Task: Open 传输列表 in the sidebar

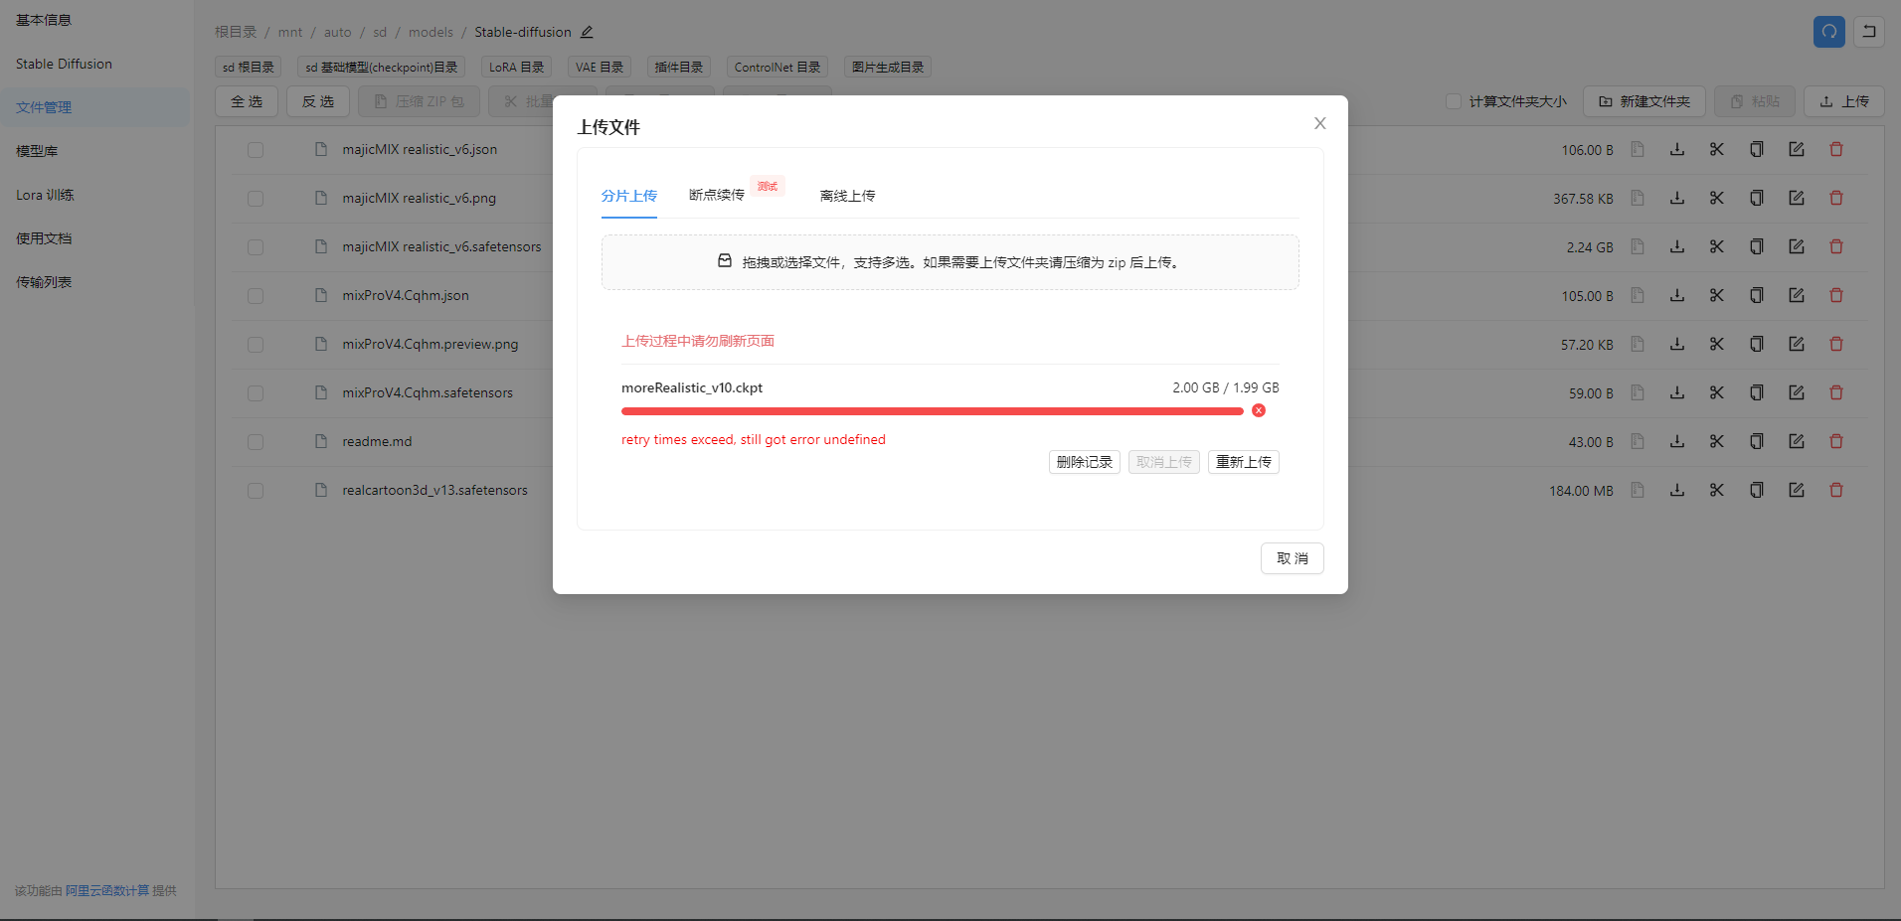Action: (44, 282)
